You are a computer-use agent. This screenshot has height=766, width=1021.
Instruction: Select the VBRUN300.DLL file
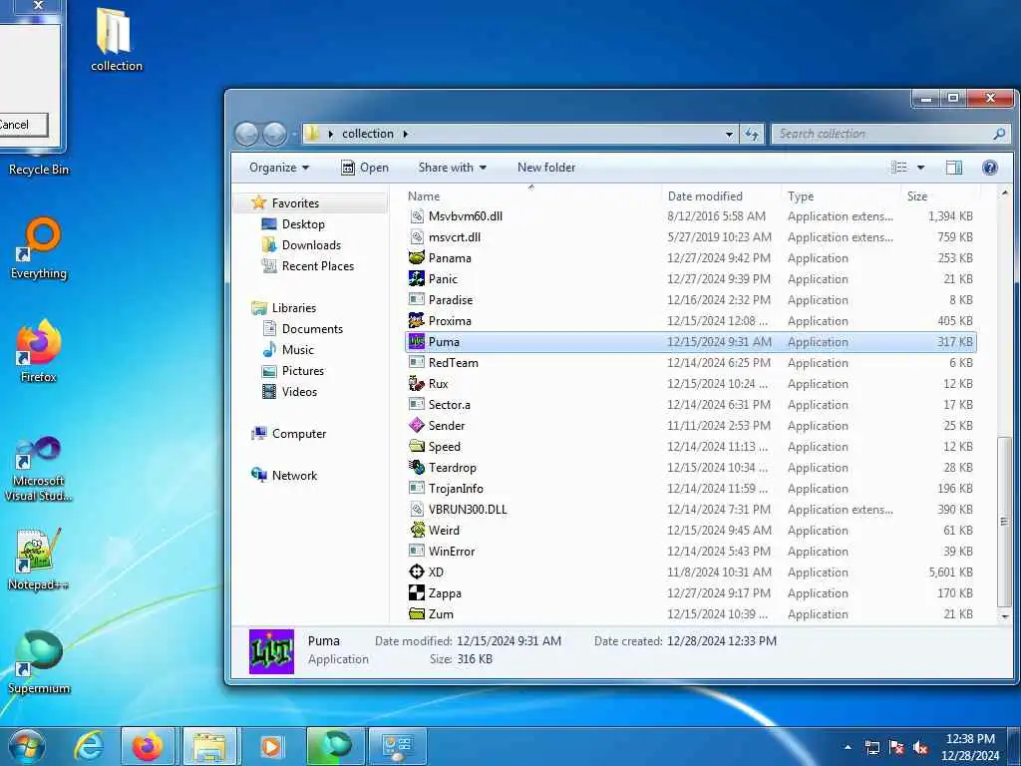690,510
